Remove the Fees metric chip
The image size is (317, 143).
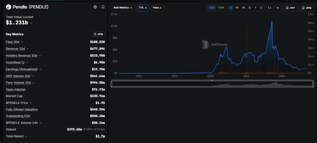(160, 8)
